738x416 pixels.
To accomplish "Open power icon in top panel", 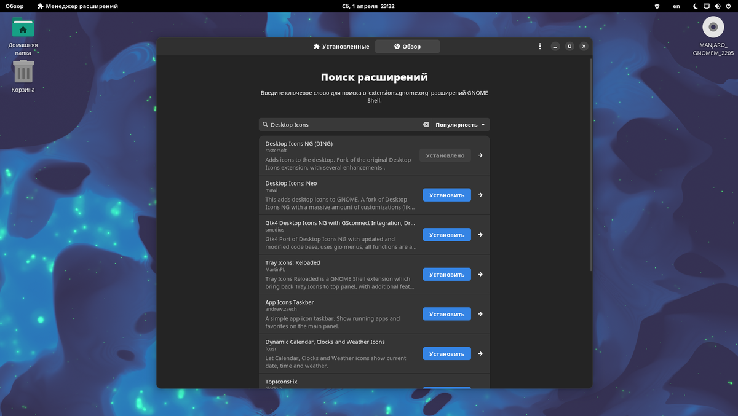I will (x=729, y=6).
